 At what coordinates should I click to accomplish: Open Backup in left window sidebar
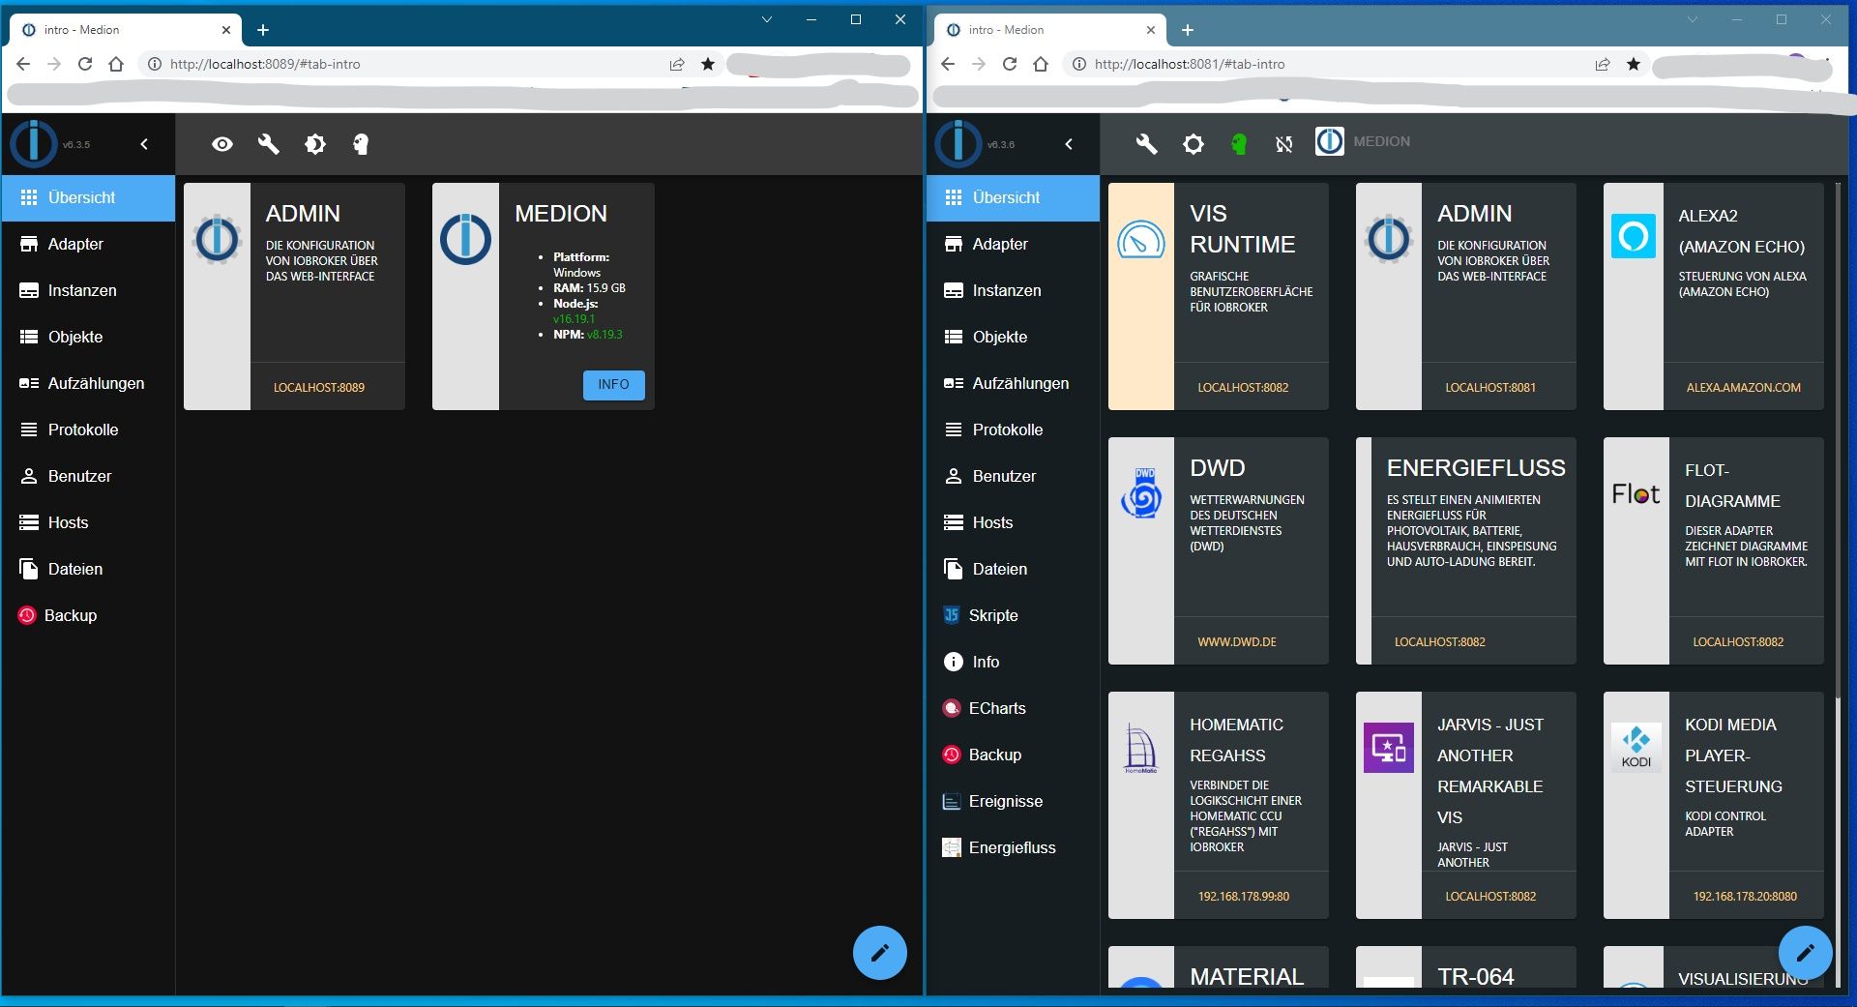[88, 615]
